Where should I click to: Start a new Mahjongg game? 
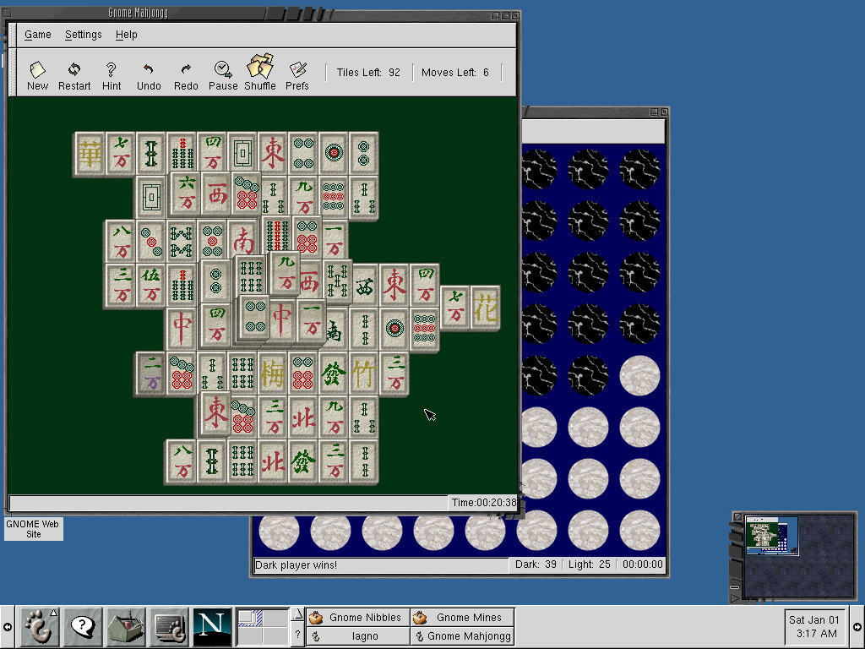(37, 74)
